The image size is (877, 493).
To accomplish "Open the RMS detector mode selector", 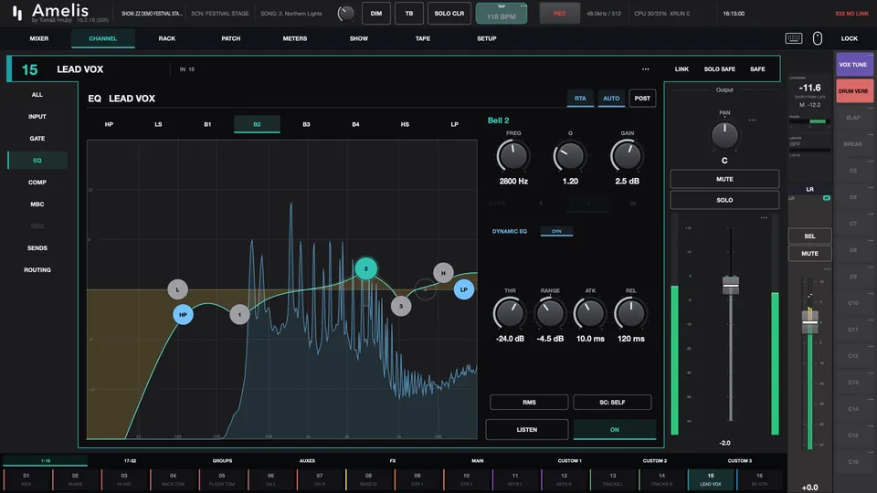I will point(529,402).
